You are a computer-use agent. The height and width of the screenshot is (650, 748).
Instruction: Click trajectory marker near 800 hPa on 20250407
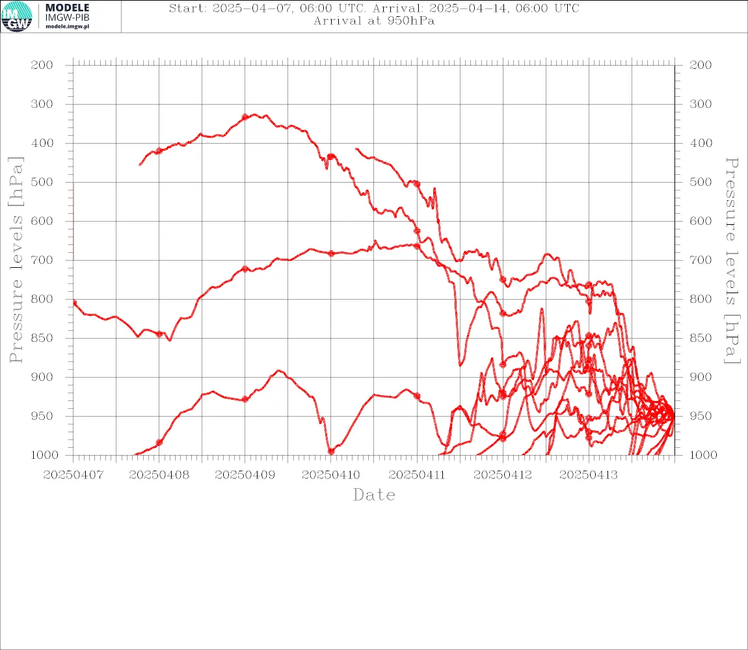point(74,303)
